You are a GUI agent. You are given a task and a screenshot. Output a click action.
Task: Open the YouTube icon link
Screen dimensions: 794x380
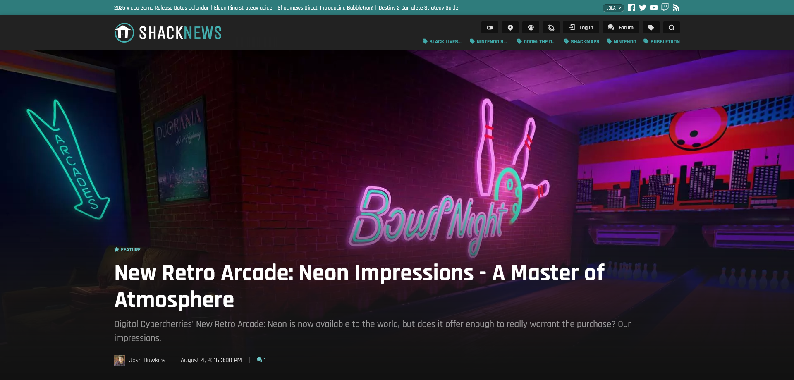(654, 7)
